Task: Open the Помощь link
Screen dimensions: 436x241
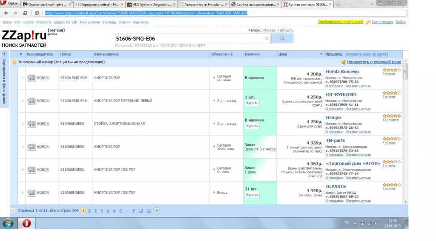Action: pos(110,22)
